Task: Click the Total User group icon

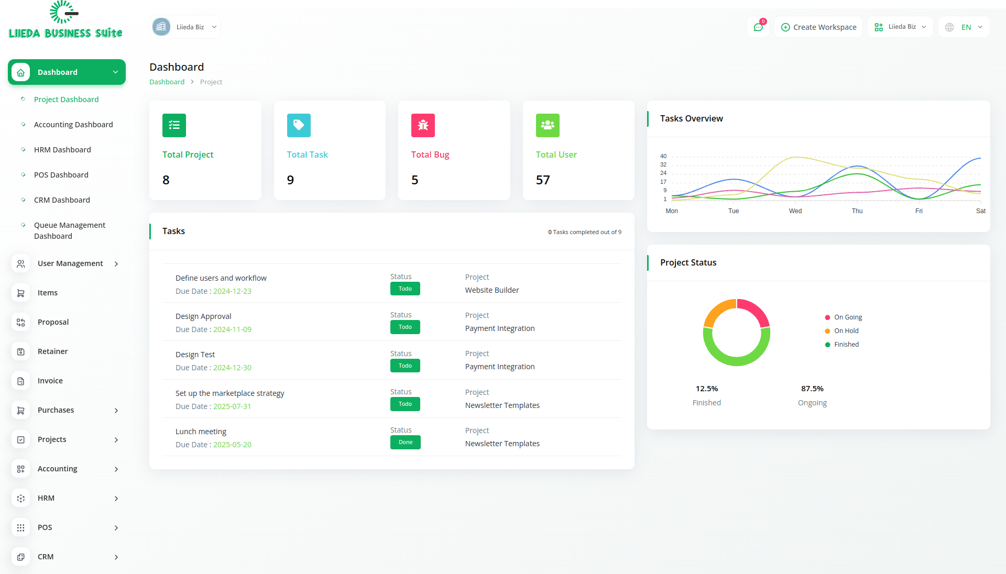Action: [x=548, y=125]
